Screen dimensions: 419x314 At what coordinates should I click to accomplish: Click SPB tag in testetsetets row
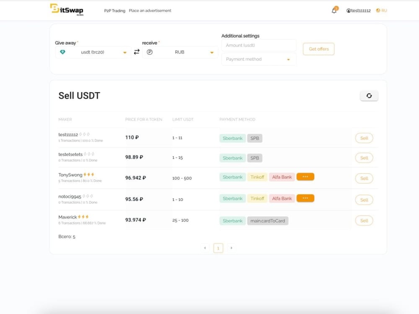[x=255, y=158]
